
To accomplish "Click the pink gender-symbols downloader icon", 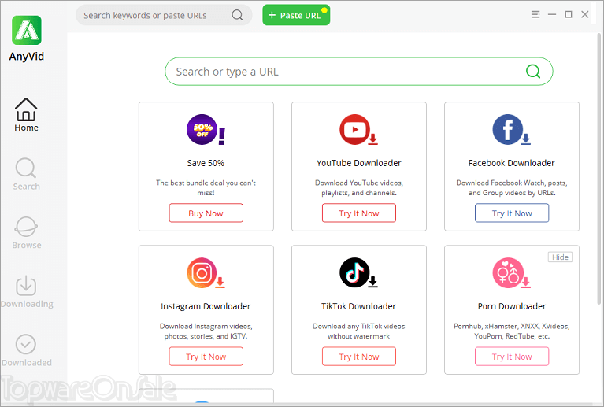I will coord(511,272).
